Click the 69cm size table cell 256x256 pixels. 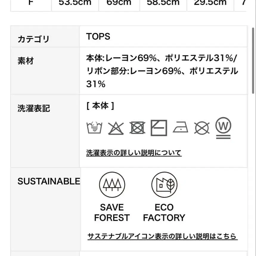[119, 3]
